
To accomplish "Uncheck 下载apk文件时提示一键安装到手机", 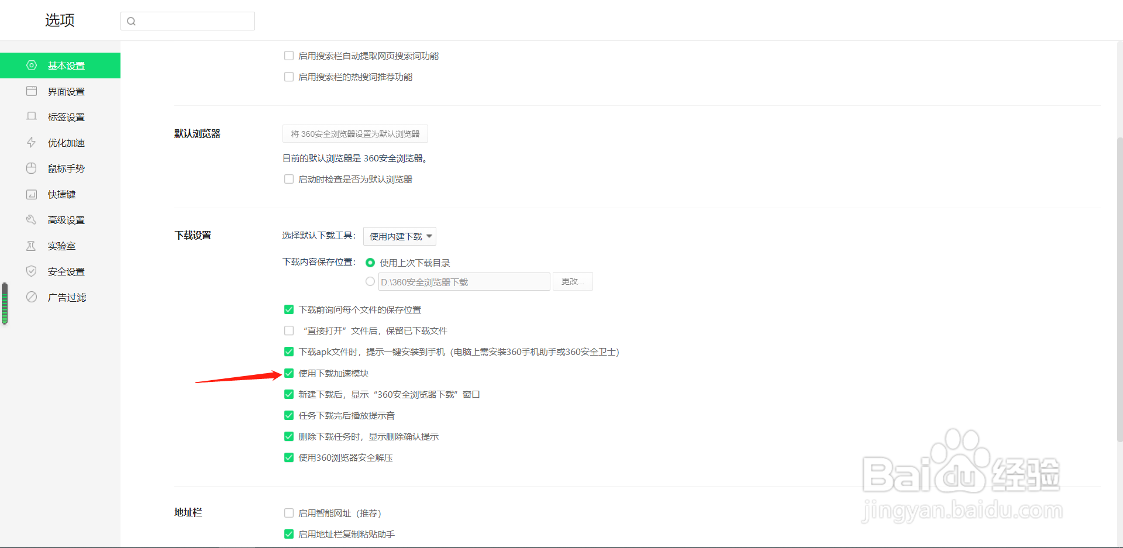I will (x=289, y=351).
